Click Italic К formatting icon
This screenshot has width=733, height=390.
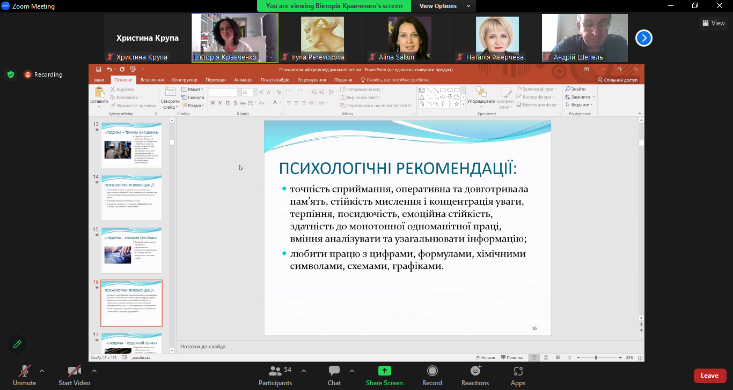[x=221, y=103]
